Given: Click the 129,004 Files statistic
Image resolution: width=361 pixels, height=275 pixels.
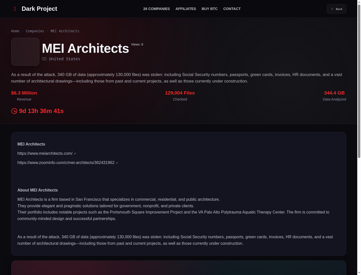Looking at the screenshot, I should [180, 93].
